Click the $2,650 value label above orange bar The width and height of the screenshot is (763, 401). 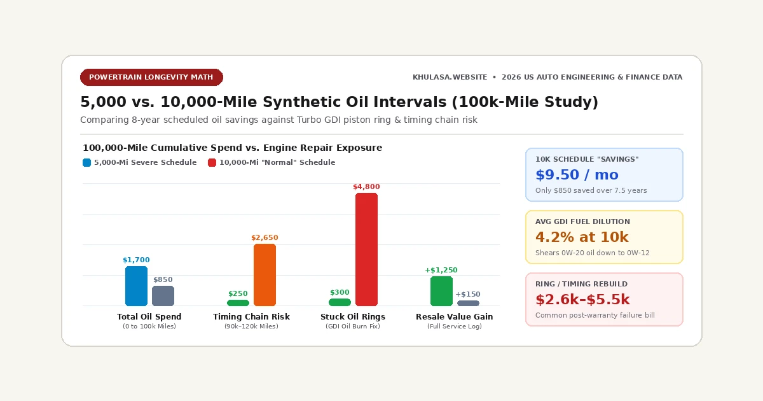(x=265, y=238)
